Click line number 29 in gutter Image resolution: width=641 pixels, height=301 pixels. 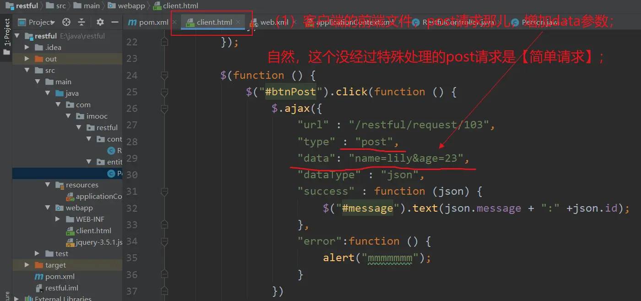coord(132,158)
